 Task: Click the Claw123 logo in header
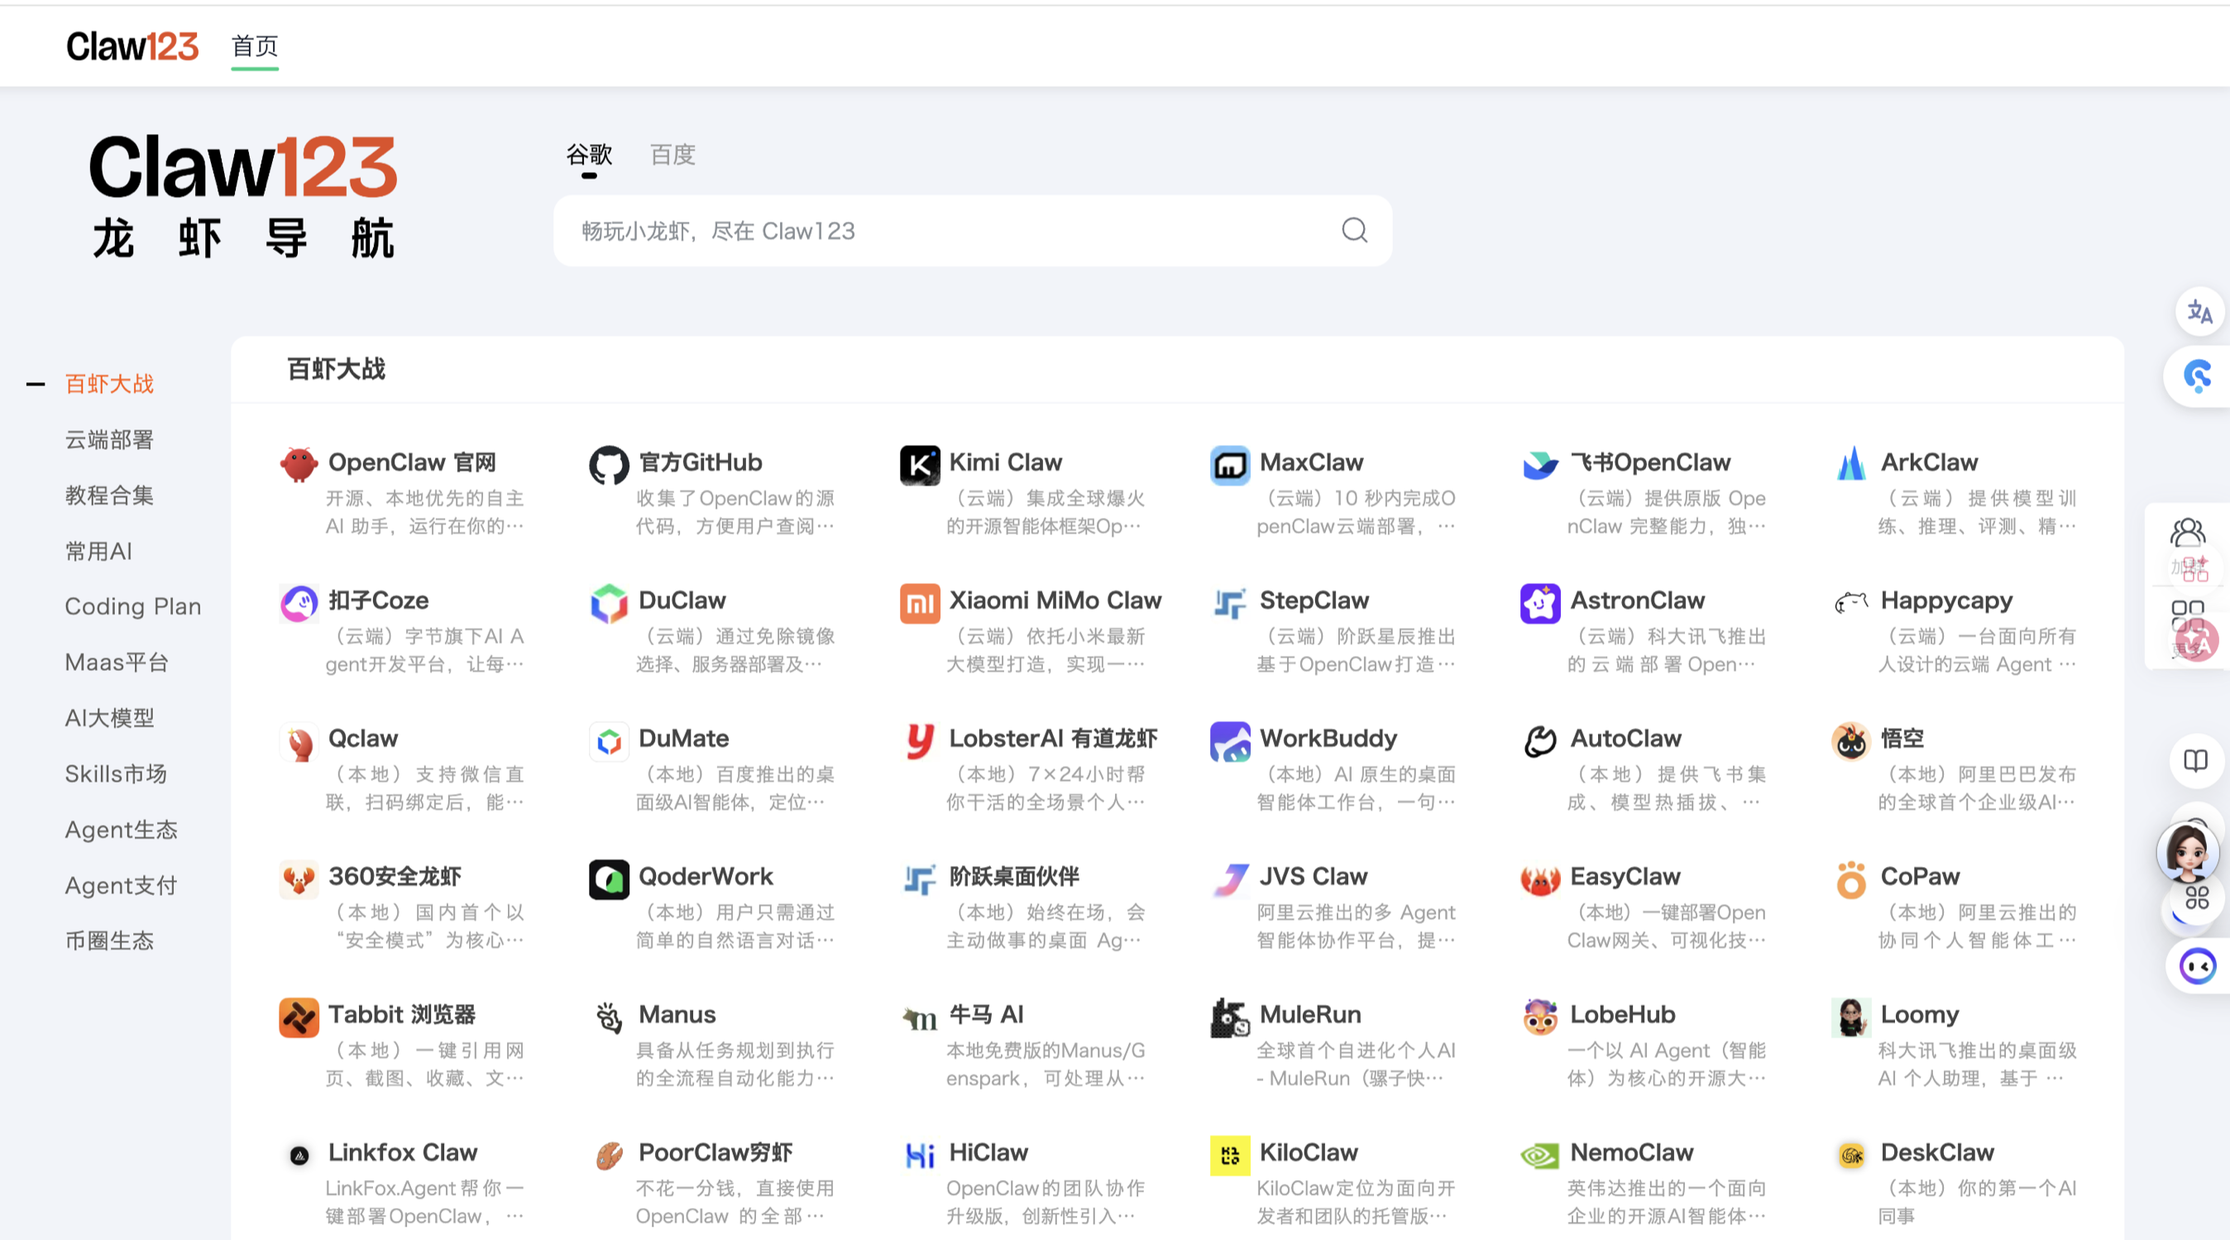click(132, 45)
